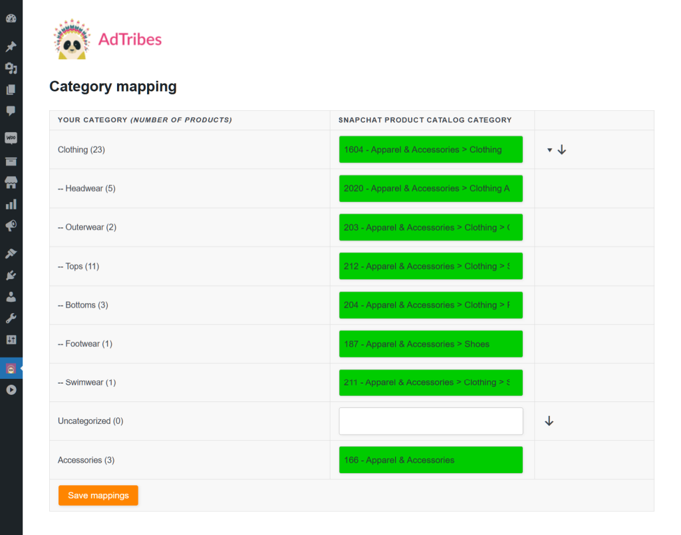Click the AdTribes logo

[x=106, y=38]
